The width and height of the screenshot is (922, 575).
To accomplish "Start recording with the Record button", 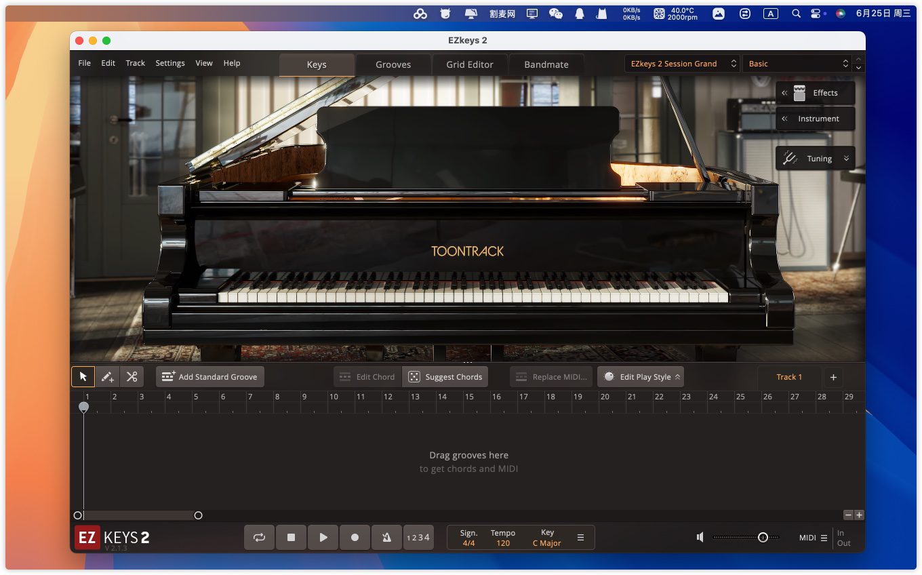I will (355, 537).
